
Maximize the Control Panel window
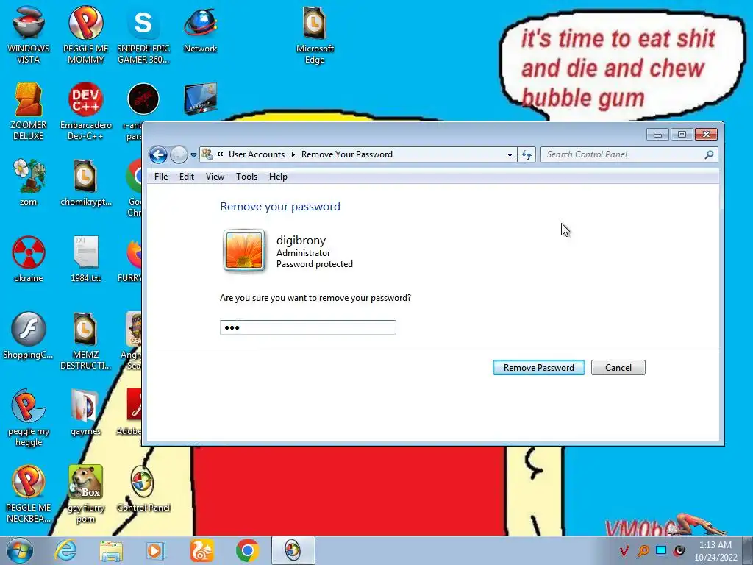point(682,135)
